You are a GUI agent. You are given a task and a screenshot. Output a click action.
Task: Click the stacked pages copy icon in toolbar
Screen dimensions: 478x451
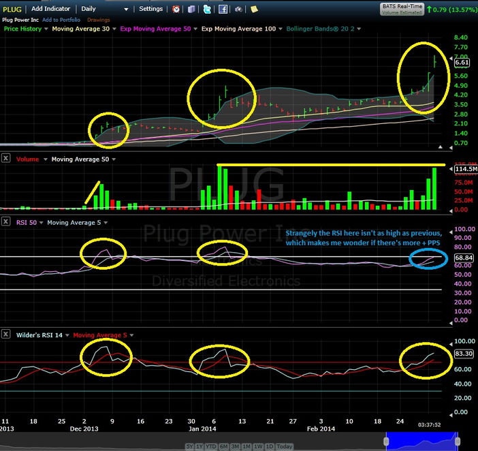tap(191, 9)
